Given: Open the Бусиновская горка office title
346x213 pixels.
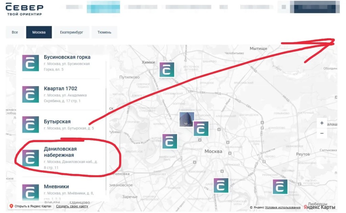Looking at the screenshot, I should (67, 57).
